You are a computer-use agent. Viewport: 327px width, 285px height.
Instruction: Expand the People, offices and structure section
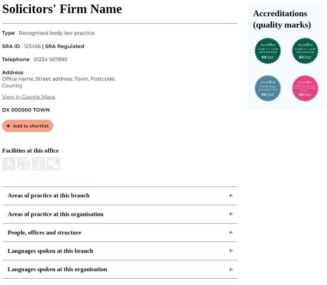(231, 232)
